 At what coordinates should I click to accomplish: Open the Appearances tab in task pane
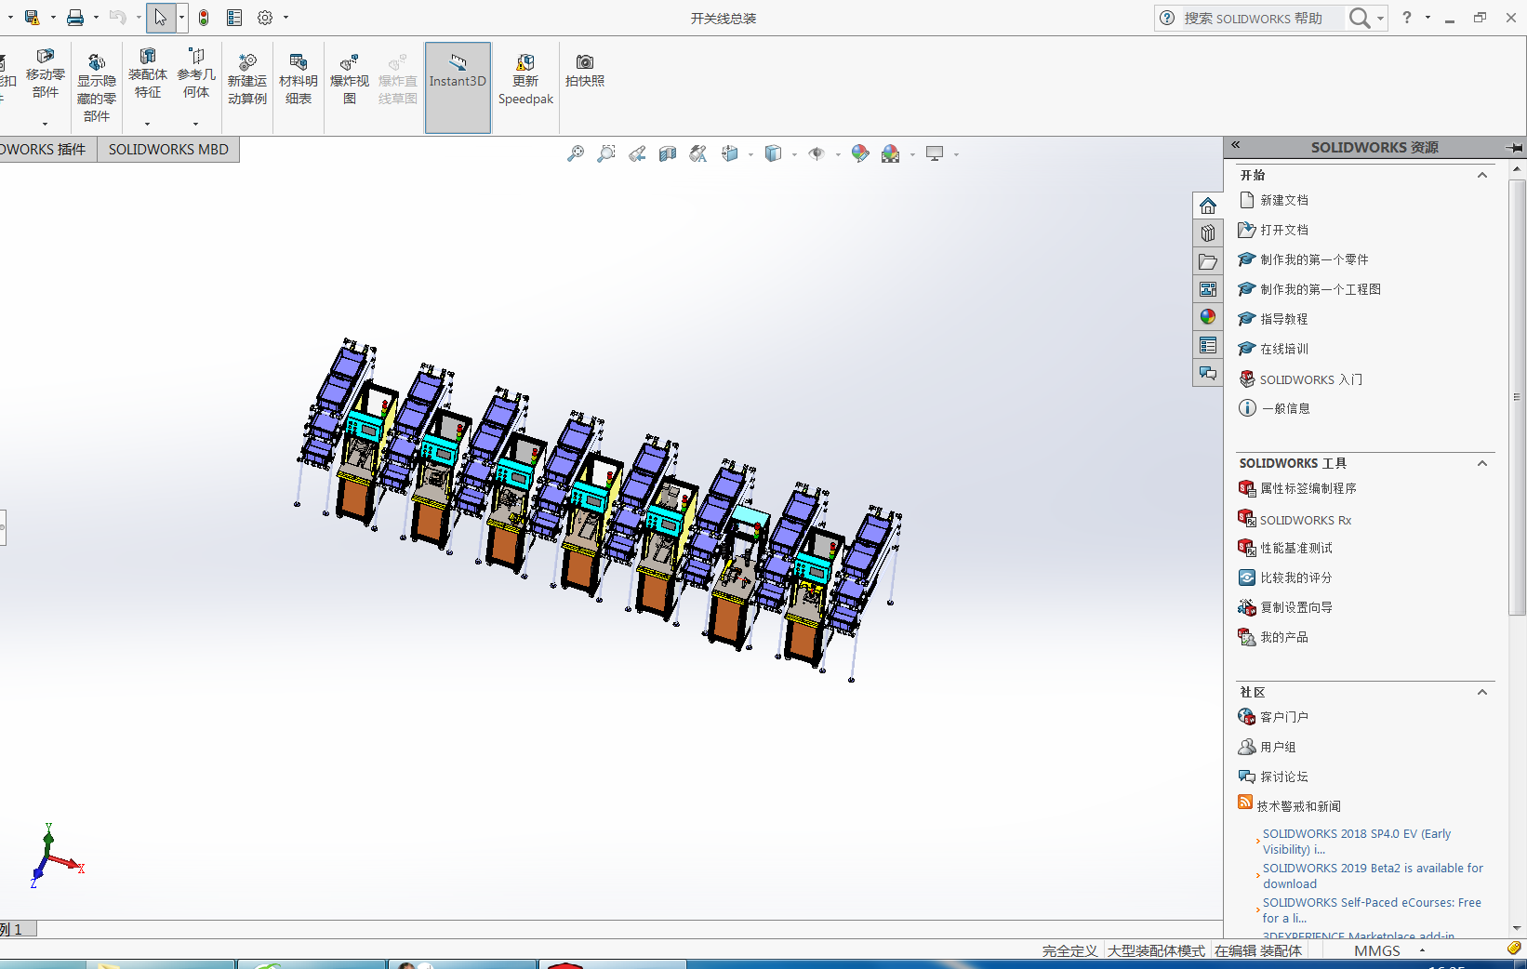coord(1208,317)
